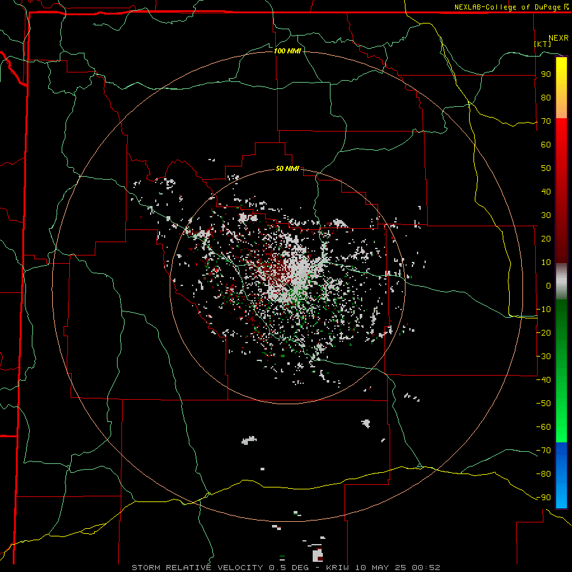Click the STORM RELATIVE VELOCITY caption text
The image size is (572, 572).
point(197,568)
